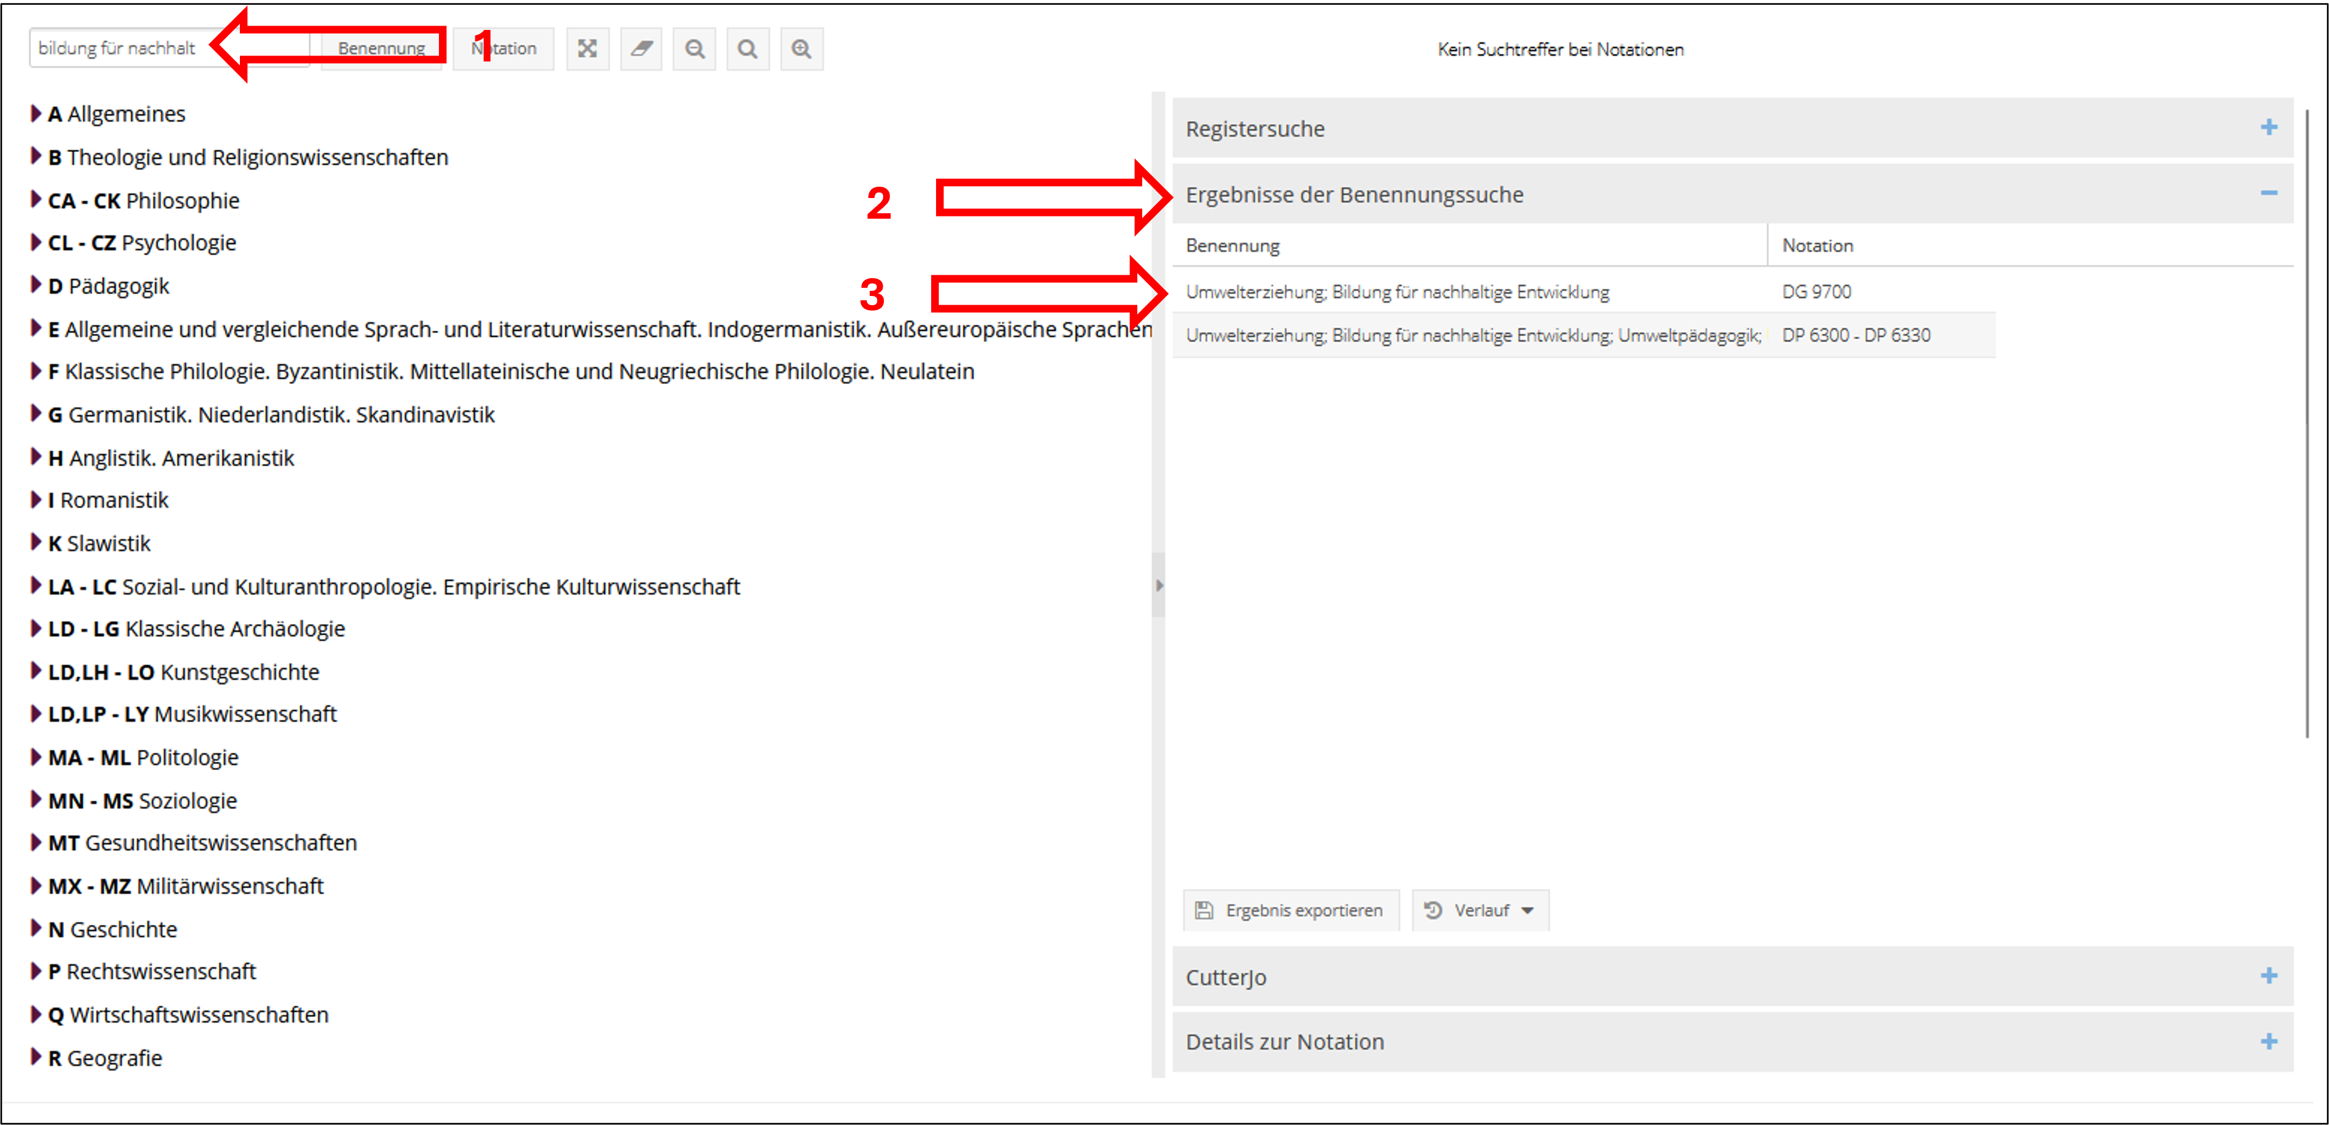Expand the D Pädagogik node arrow

36,285
